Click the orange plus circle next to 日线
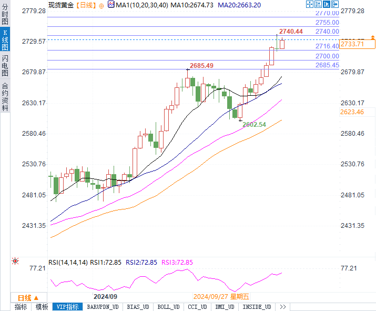Screen dimensions: 376x311 [x=101, y=5]
